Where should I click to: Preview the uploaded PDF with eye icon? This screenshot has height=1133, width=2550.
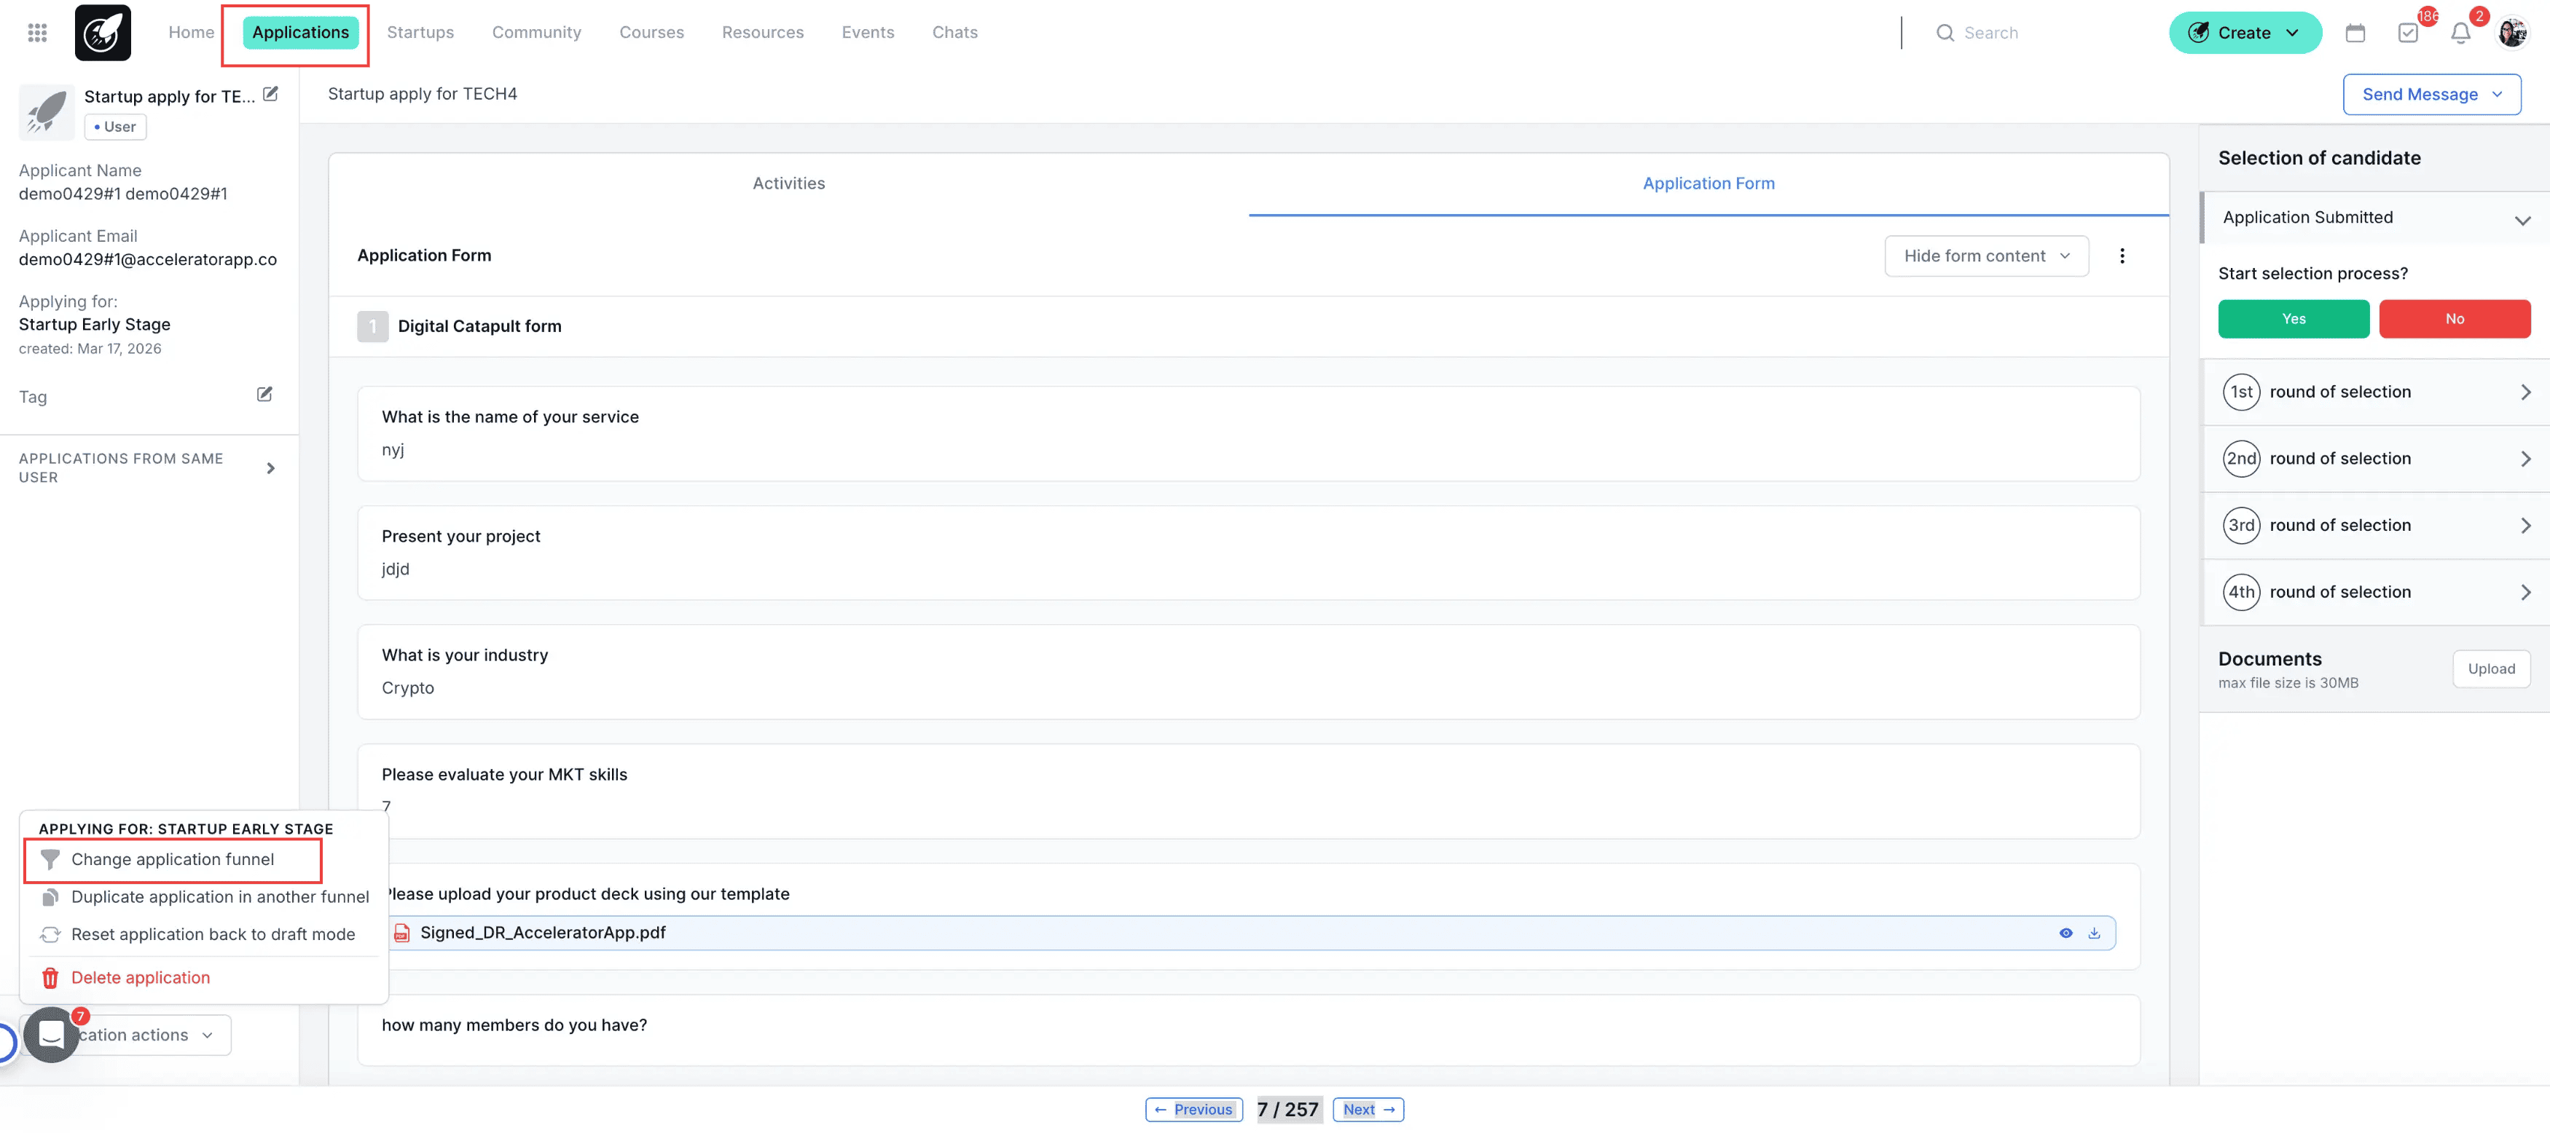point(2066,933)
